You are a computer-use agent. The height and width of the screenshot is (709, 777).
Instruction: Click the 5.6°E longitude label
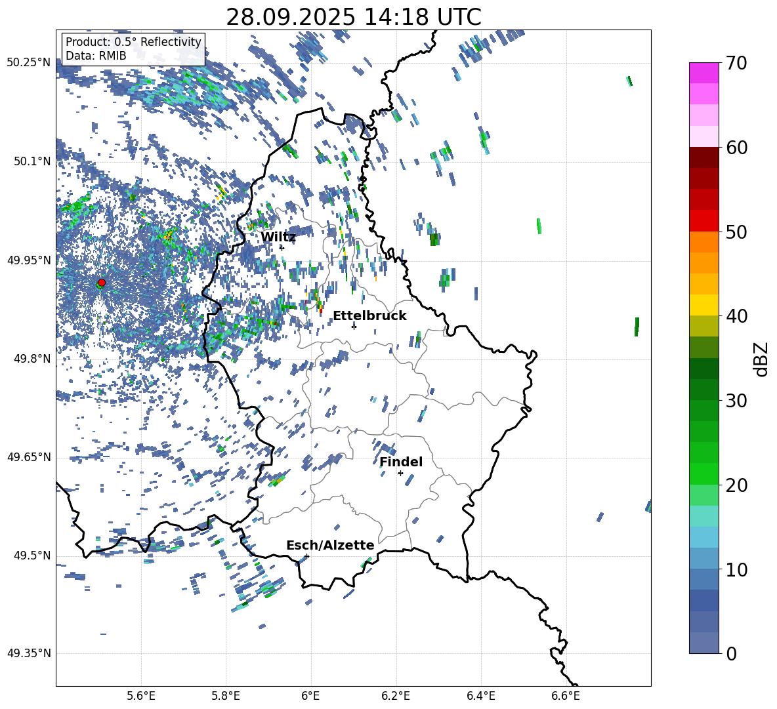[x=141, y=696]
